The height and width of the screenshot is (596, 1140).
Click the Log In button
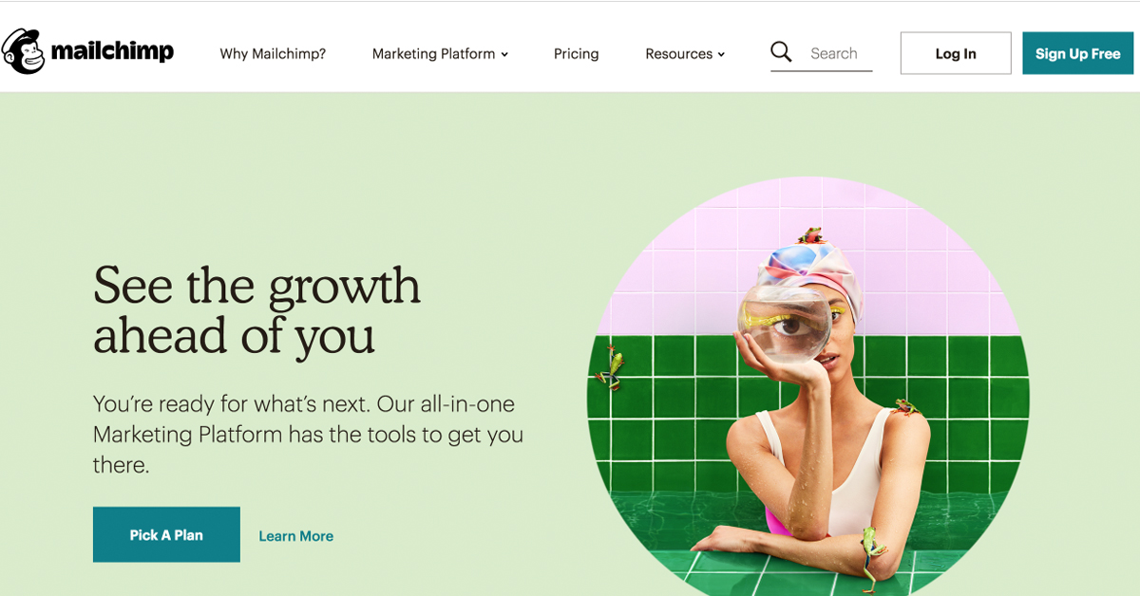click(x=956, y=53)
